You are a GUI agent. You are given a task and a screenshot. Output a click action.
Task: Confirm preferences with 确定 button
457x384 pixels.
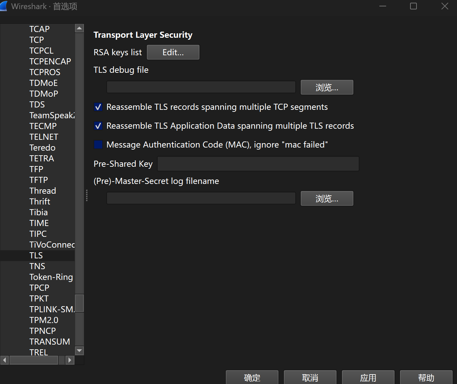(x=252, y=377)
